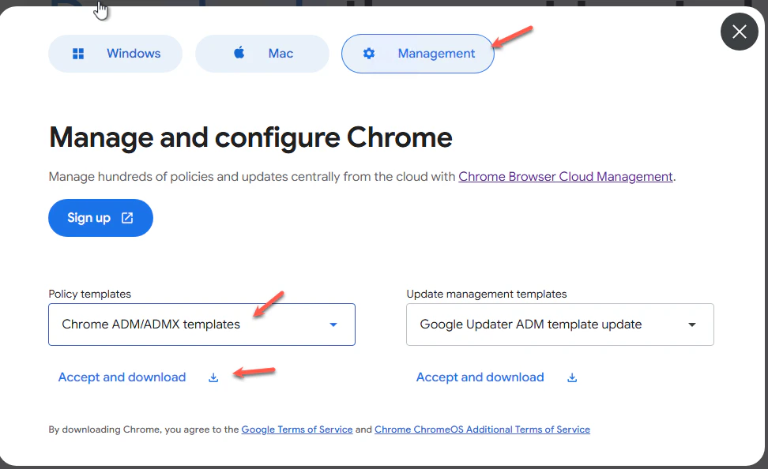Open the Update management templates dropdown
The width and height of the screenshot is (768, 469).
560,325
